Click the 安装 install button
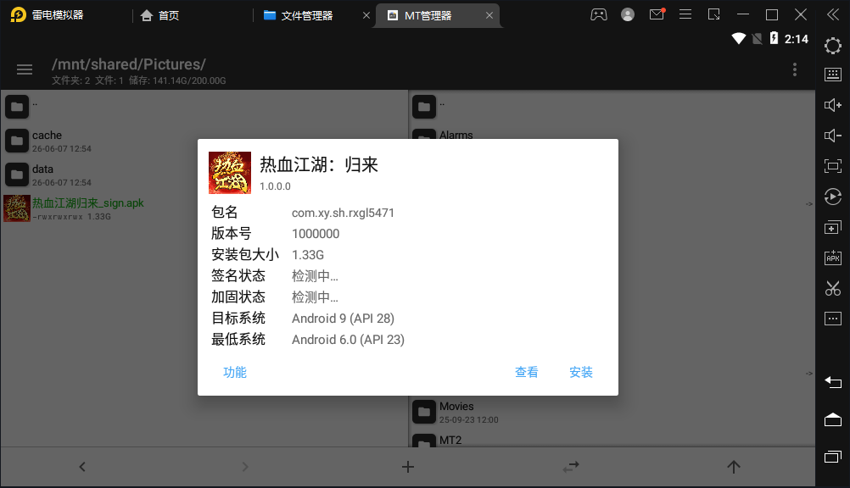 (x=580, y=372)
